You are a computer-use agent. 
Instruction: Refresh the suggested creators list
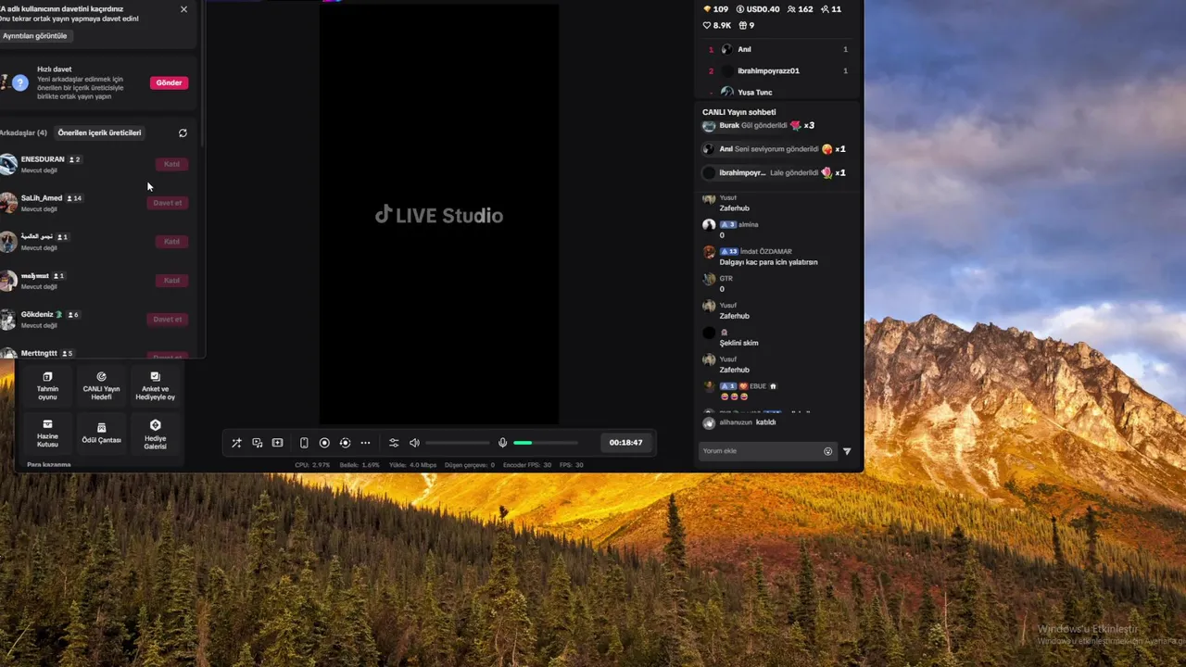(183, 133)
